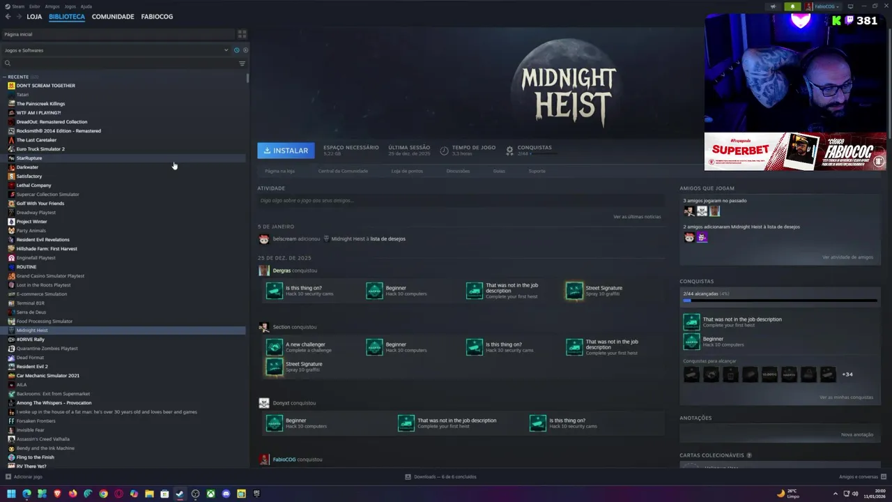
Task: Open the Jogos e Softwares dropdown
Action: (x=116, y=50)
